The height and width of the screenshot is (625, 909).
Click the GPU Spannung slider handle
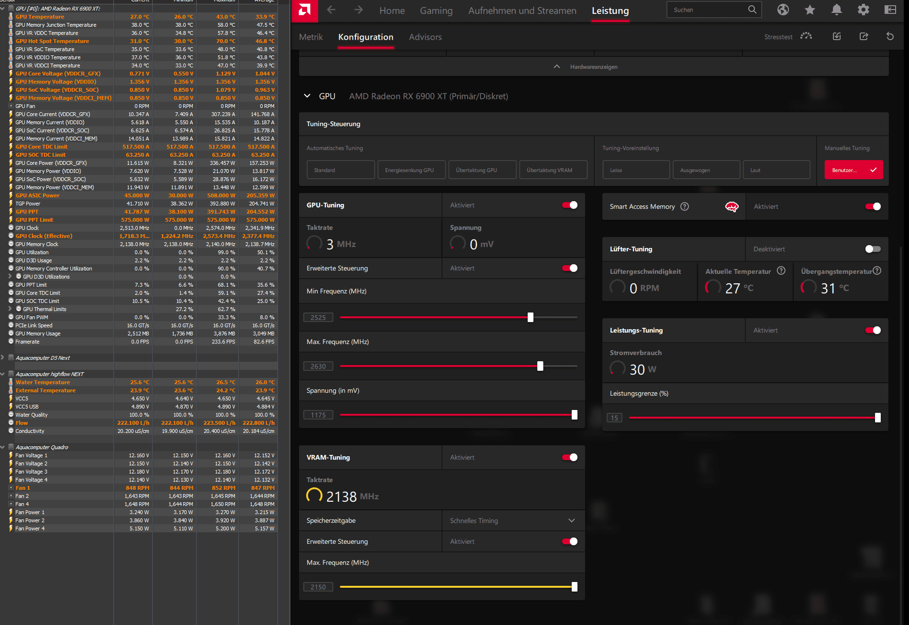pos(575,415)
